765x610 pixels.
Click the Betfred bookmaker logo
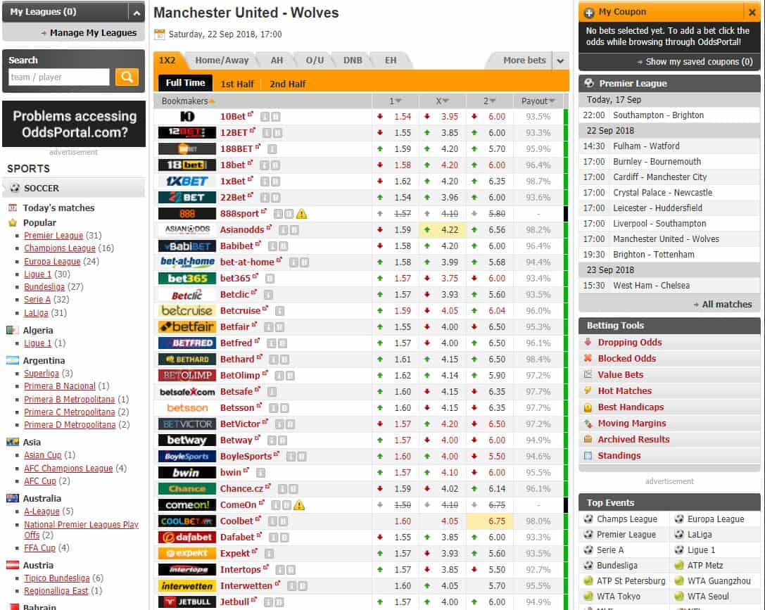(x=187, y=343)
